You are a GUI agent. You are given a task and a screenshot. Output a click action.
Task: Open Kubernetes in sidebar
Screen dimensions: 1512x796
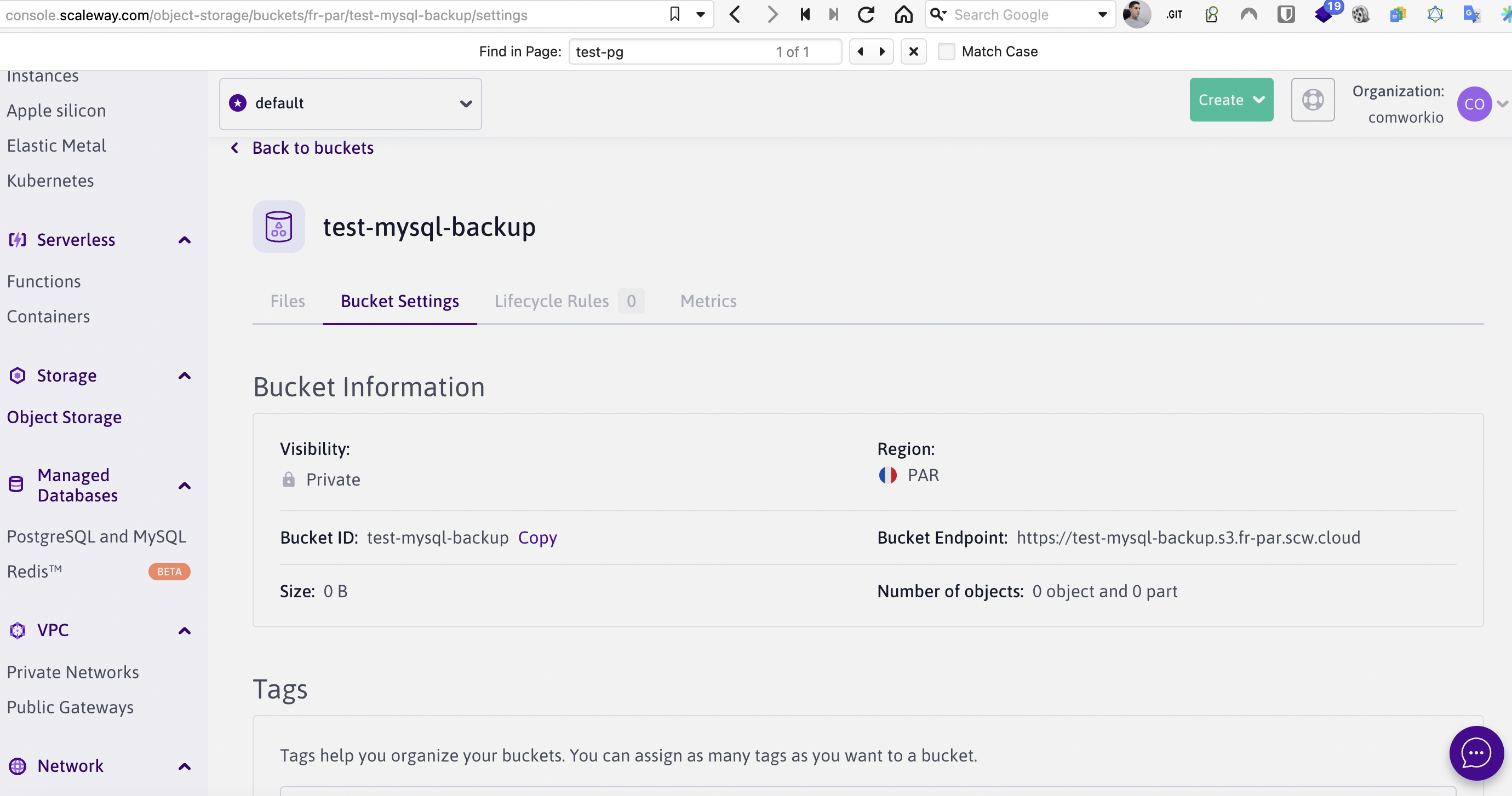click(50, 181)
